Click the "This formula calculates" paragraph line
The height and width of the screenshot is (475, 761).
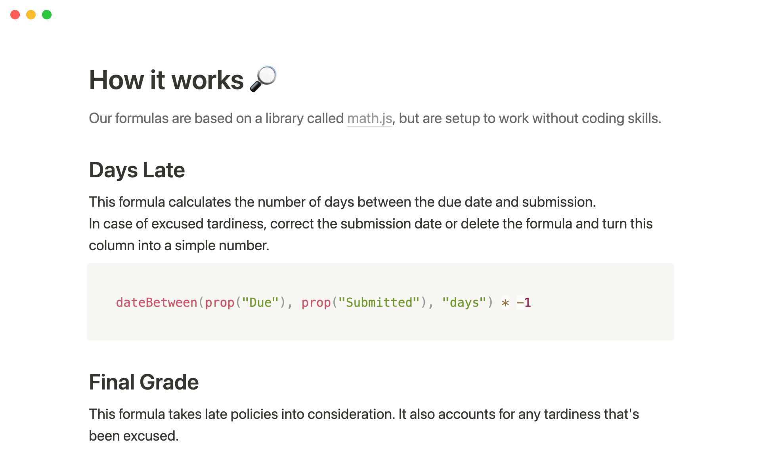pyautogui.click(x=342, y=202)
